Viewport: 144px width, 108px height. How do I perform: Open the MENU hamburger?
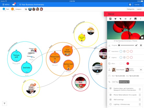[6, 4]
